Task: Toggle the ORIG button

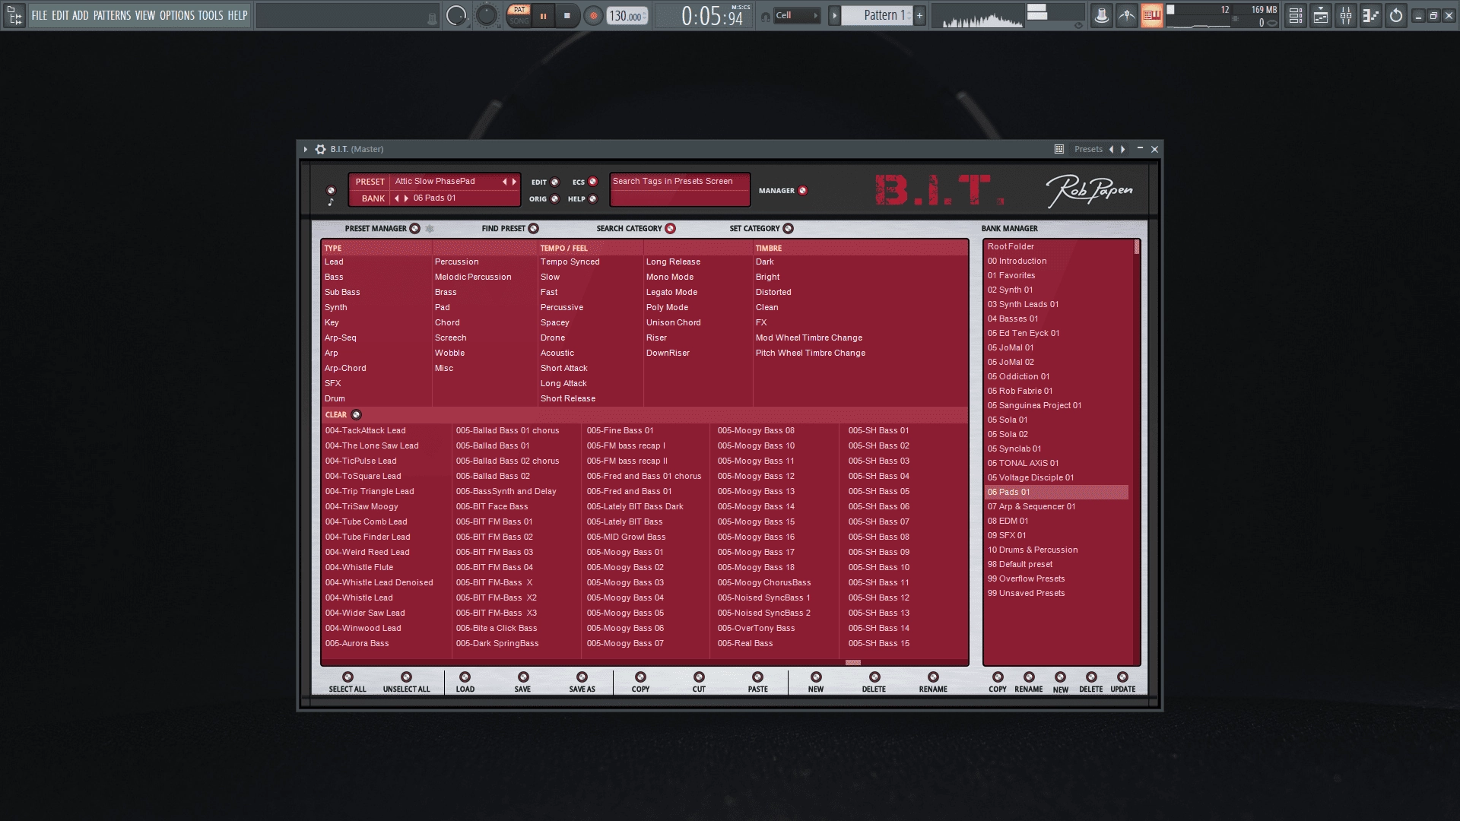Action: pyautogui.click(x=554, y=198)
